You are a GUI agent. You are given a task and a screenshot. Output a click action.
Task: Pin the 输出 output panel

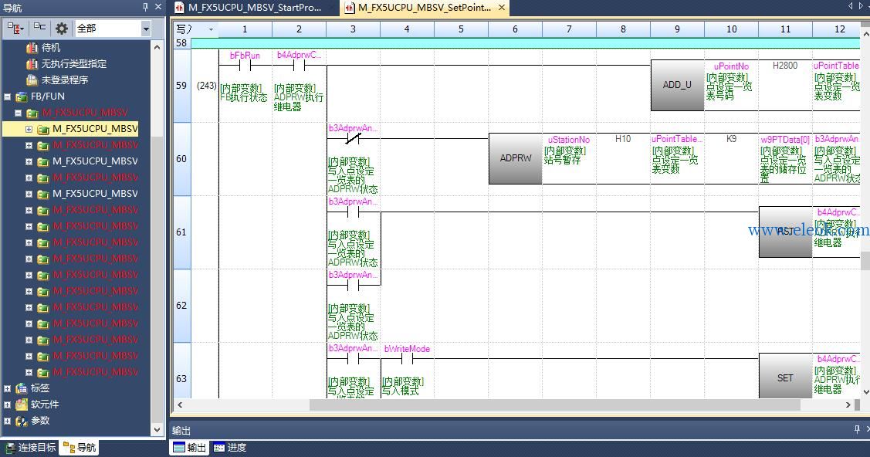[x=857, y=429]
